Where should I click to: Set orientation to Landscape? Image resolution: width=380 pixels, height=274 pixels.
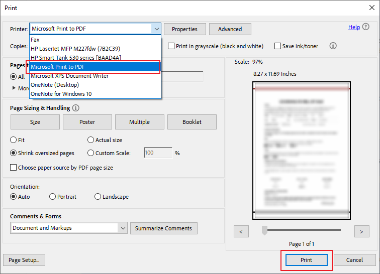[x=98, y=197]
